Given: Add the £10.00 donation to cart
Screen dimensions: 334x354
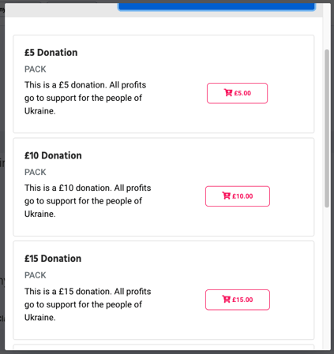Looking at the screenshot, I should tap(238, 196).
